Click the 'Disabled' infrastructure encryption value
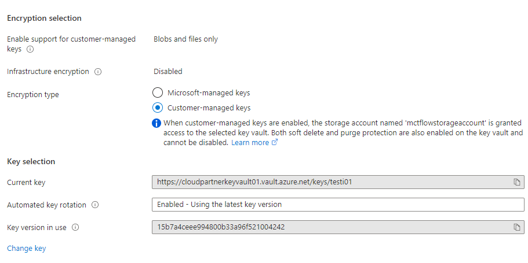 tap(167, 72)
